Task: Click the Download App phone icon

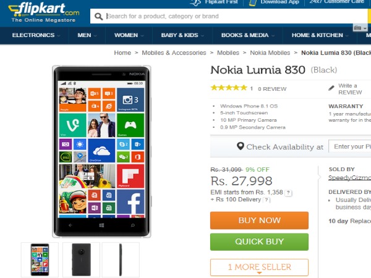Action: (252, 2)
